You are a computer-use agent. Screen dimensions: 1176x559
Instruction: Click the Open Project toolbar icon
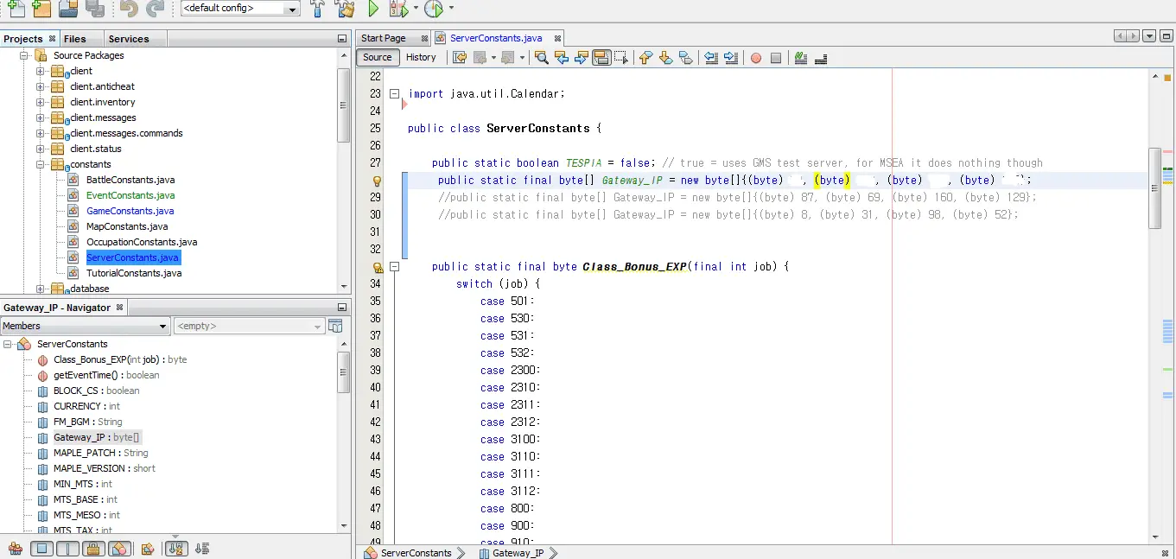[x=68, y=9]
